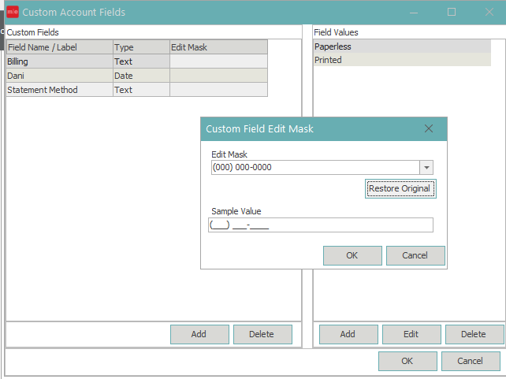
Task: Select the Statement Method field row
Action: click(59, 90)
